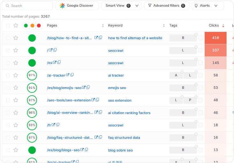Star the /fr page row

tap(16, 125)
